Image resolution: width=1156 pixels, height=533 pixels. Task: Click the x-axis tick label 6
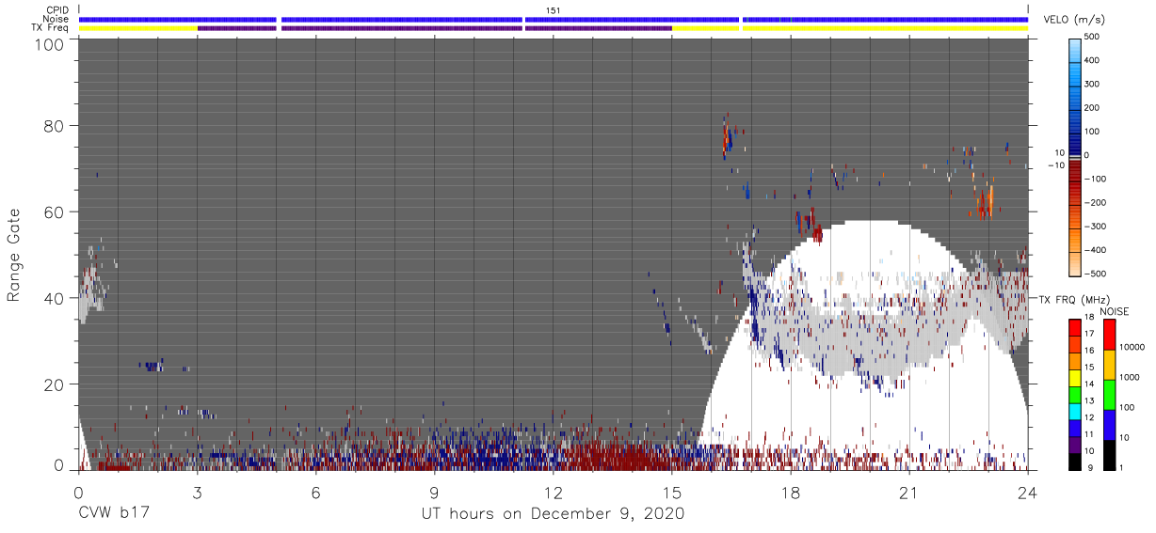315,493
